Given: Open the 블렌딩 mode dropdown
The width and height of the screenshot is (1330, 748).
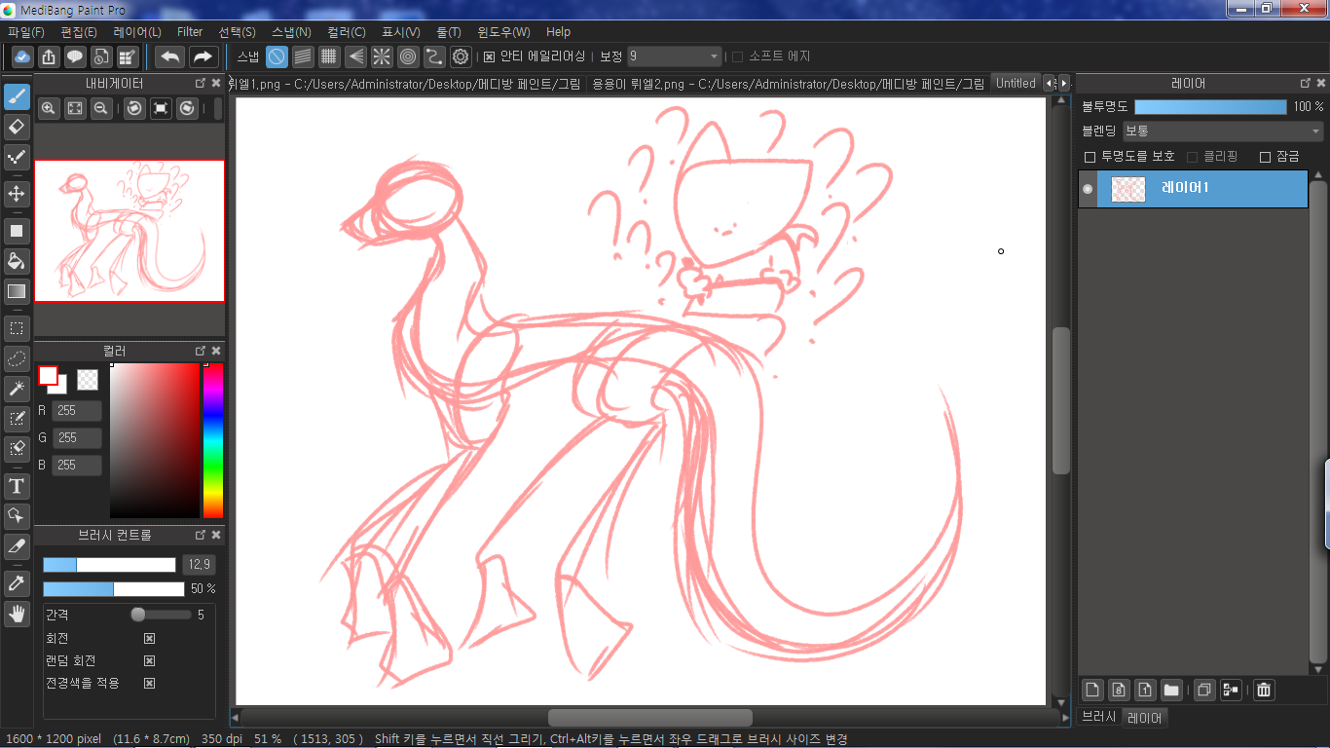Looking at the screenshot, I should click(x=1223, y=131).
